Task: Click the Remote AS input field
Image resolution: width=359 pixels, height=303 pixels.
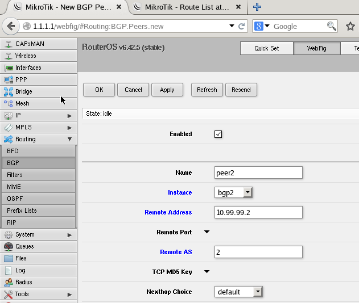Action: point(258,252)
